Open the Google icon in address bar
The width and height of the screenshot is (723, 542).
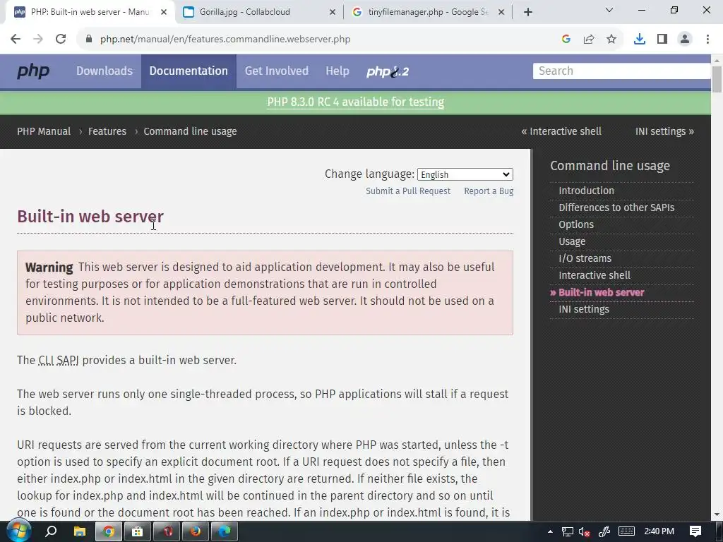566,40
